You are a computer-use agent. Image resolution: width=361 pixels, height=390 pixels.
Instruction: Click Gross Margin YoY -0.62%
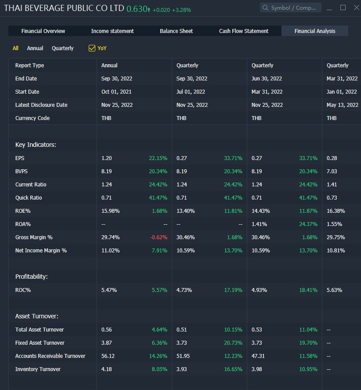159,237
